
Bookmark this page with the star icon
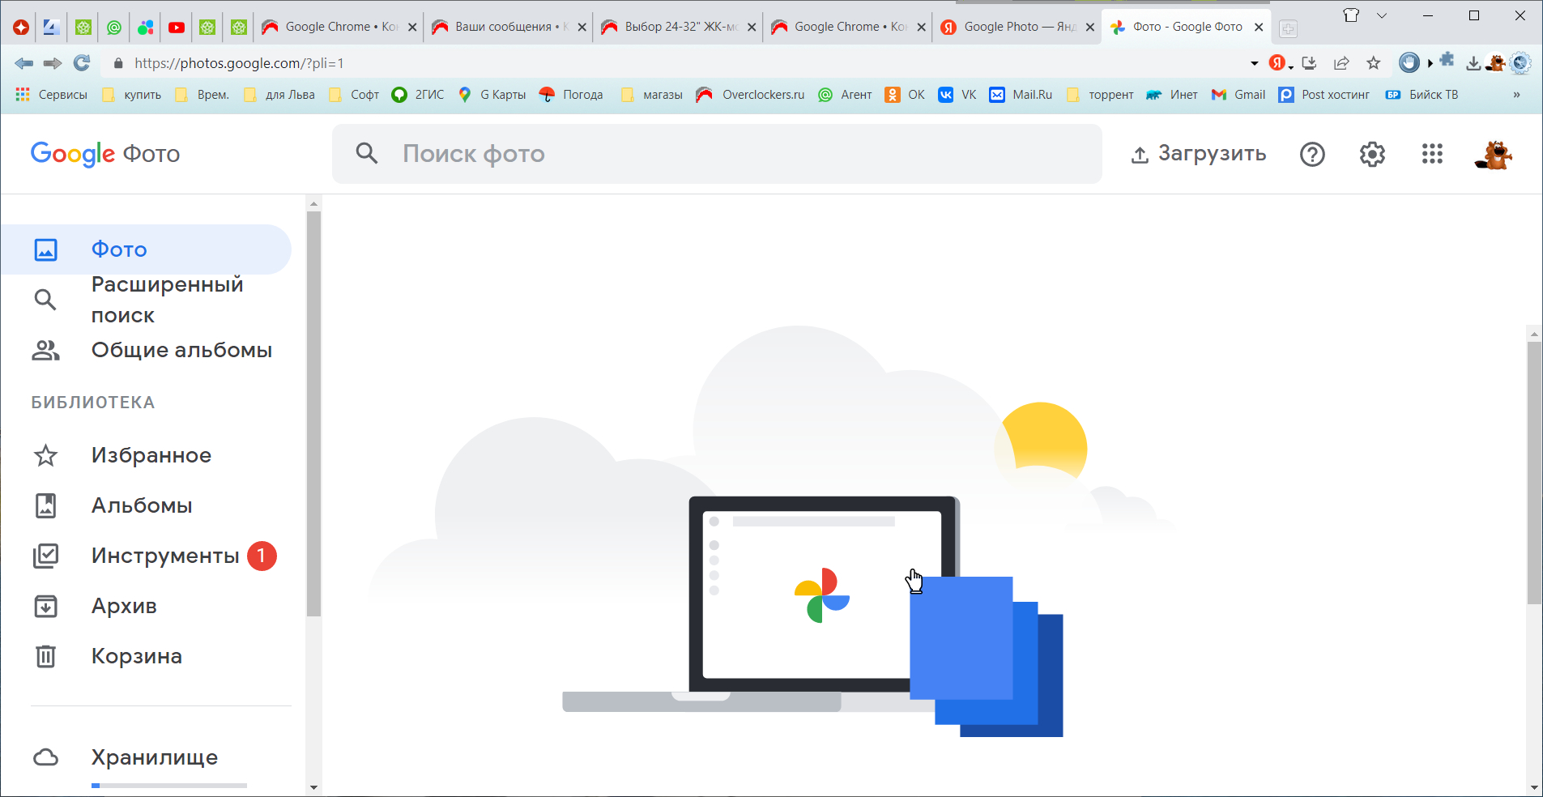[x=1374, y=63]
